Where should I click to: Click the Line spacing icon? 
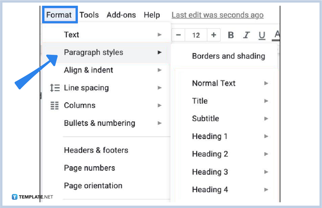tap(55, 88)
